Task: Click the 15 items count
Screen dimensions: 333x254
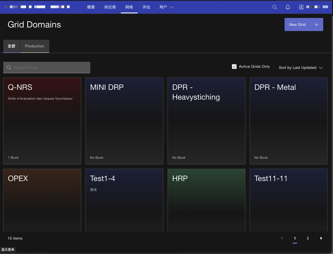Action: point(15,238)
